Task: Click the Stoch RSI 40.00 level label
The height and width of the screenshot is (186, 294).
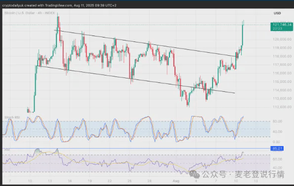Action: [x=278, y=132]
